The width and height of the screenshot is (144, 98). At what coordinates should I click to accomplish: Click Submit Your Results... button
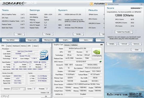124,32
